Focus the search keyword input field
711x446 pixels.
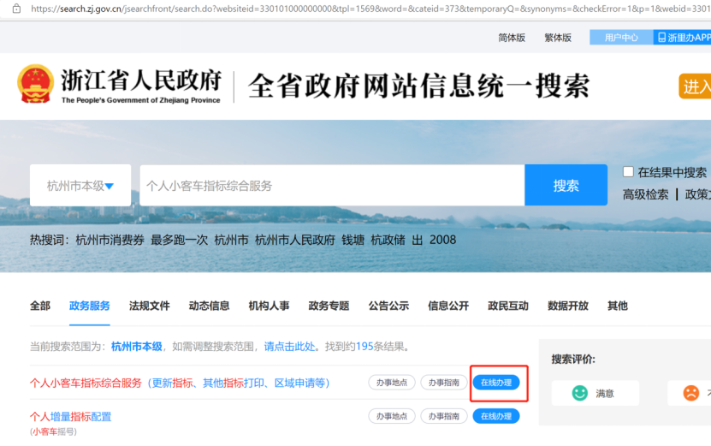tap(332, 186)
